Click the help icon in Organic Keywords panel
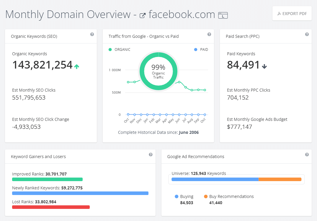317x221 pixels. 92,35
